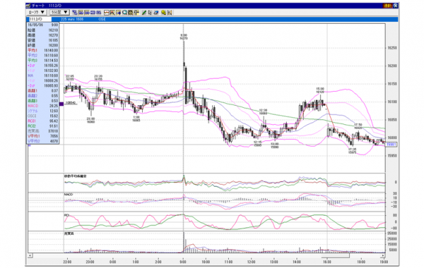The height and width of the screenshot is (268, 424).
Task: Toggle the 連動 link button in title bar
Action: pos(387,5)
